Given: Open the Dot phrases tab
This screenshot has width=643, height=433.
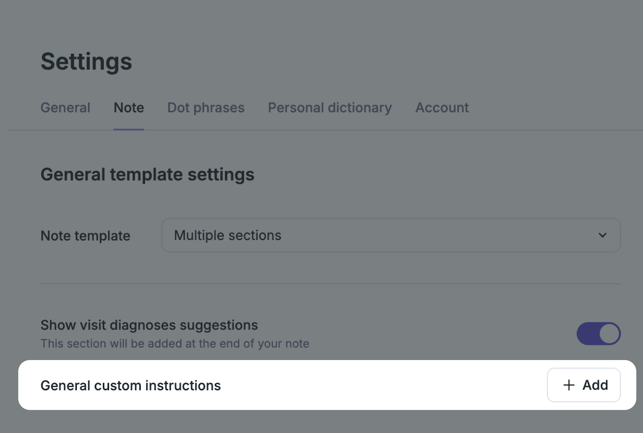Looking at the screenshot, I should click(x=206, y=108).
